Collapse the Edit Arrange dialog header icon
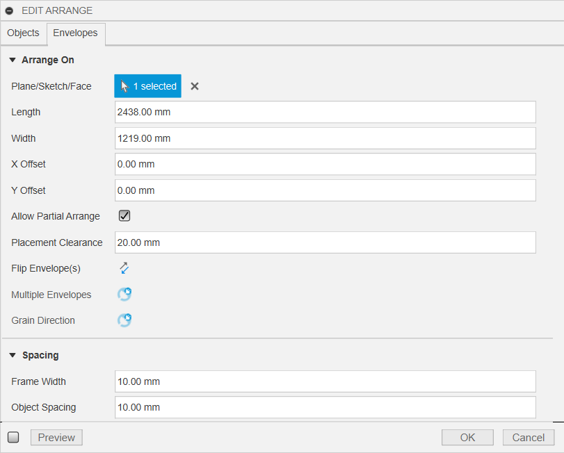Screen dimensions: 564x453 [x=10, y=10]
